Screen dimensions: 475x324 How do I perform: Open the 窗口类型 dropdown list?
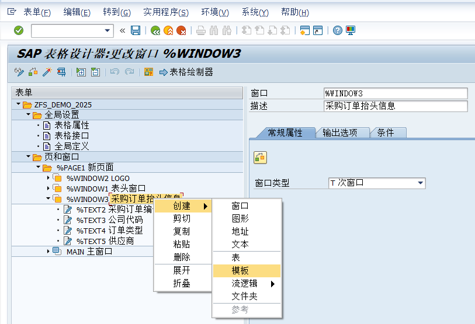[421, 183]
